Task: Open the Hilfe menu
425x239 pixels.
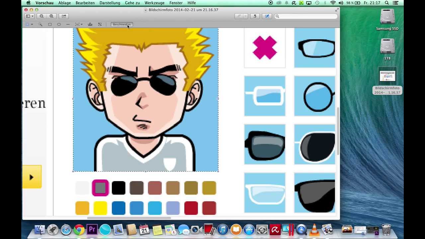Action: click(x=192, y=3)
